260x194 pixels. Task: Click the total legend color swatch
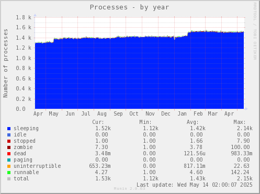[9, 179]
